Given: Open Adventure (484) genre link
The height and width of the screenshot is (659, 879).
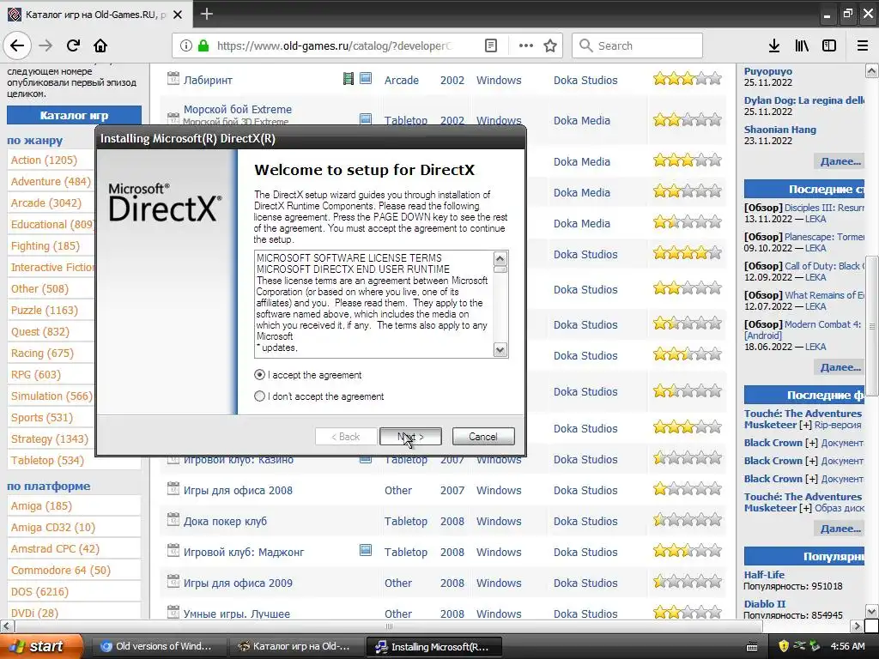Looking at the screenshot, I should click(51, 182).
